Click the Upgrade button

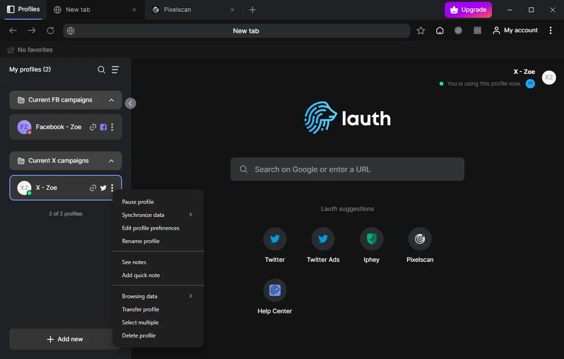(468, 9)
